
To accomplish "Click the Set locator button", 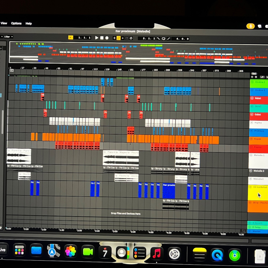I will click(x=254, y=74).
